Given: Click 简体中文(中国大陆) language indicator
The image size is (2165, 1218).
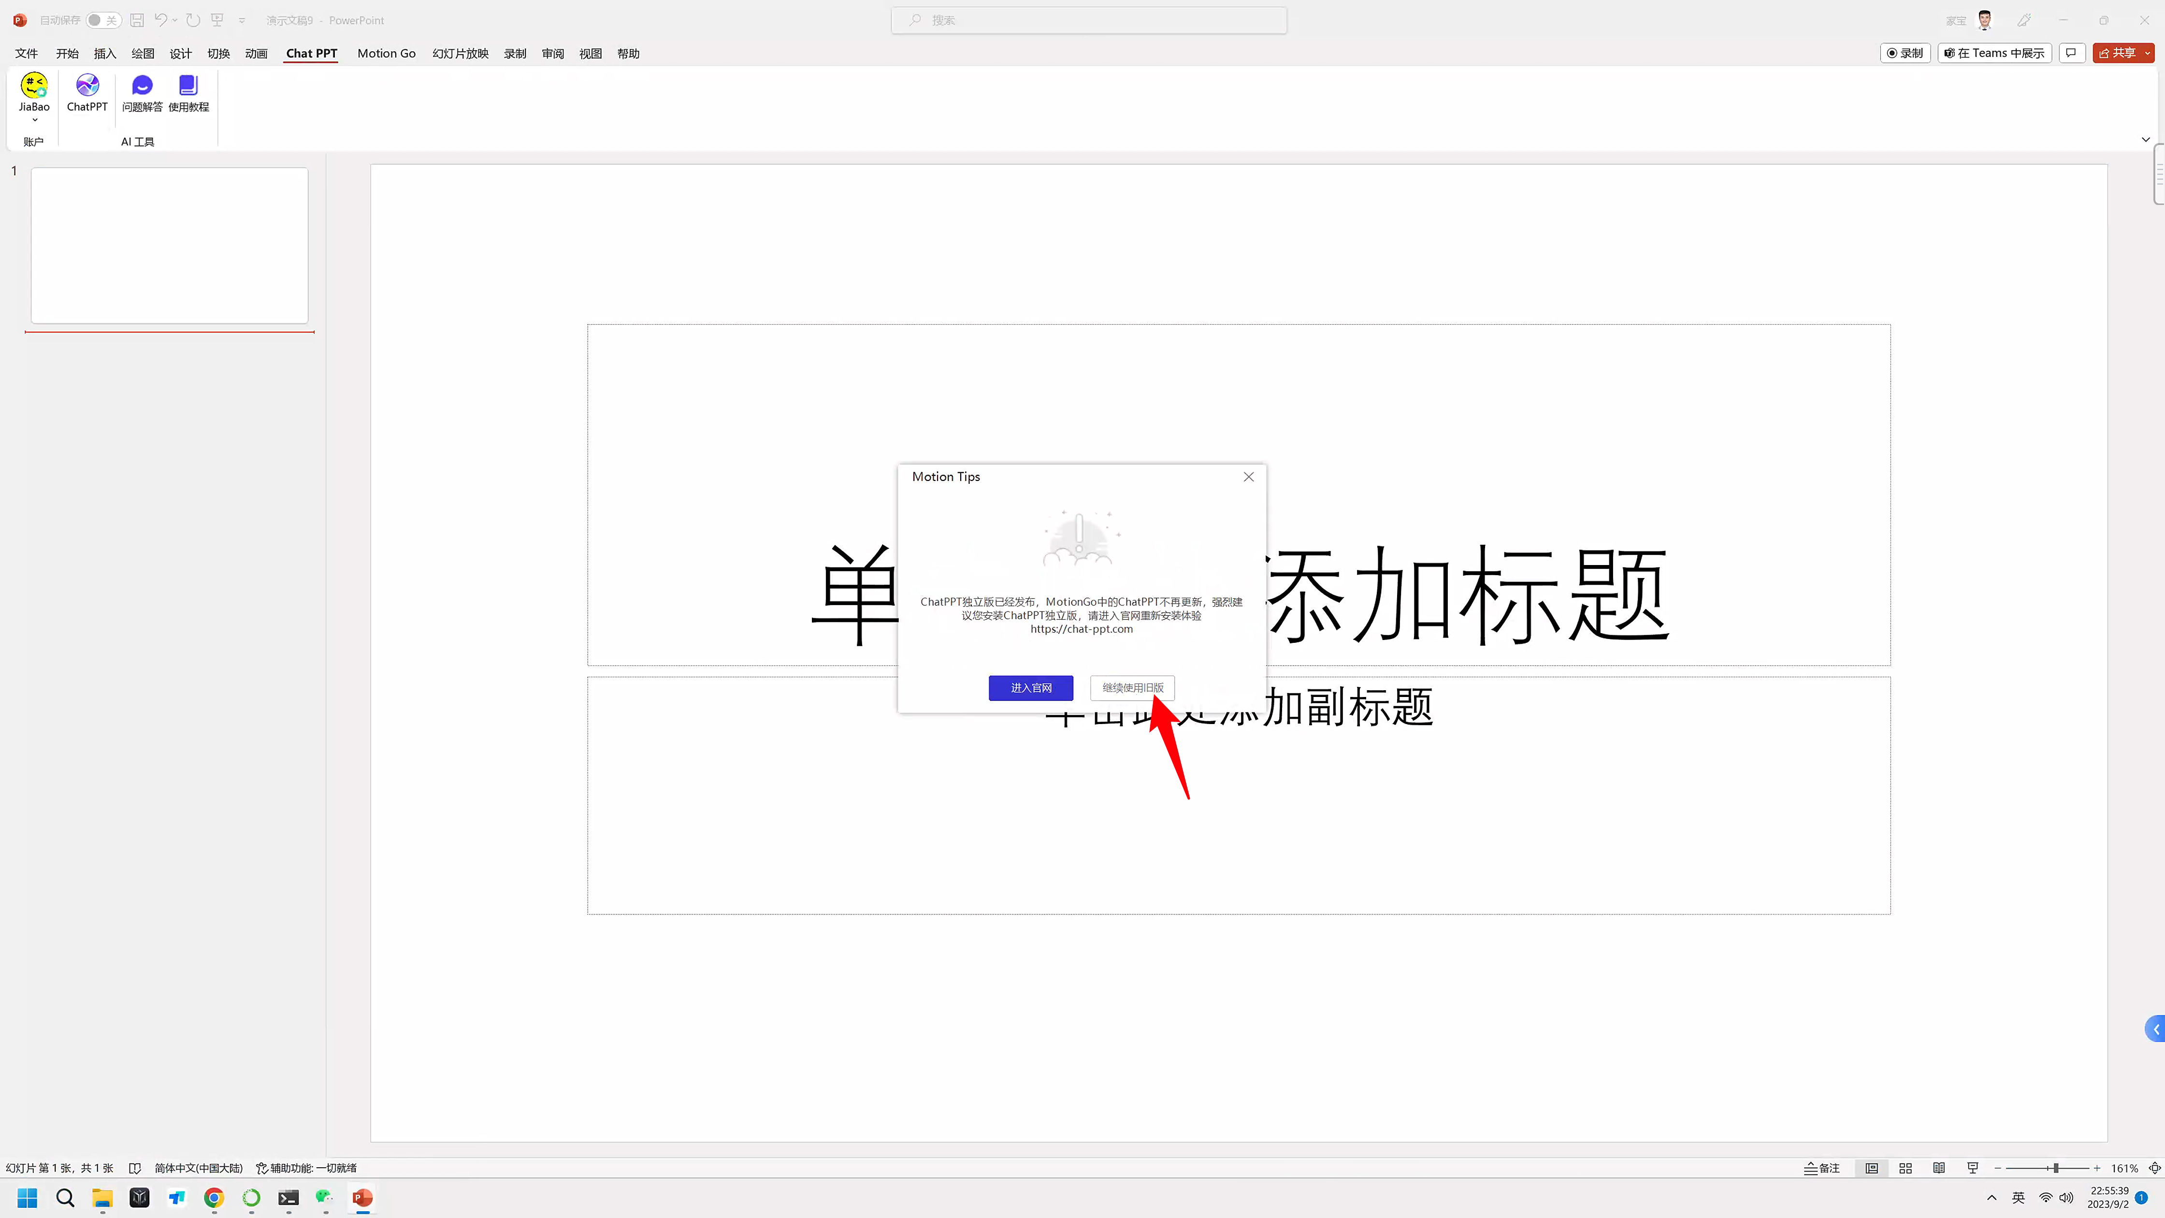Looking at the screenshot, I should [x=198, y=1168].
